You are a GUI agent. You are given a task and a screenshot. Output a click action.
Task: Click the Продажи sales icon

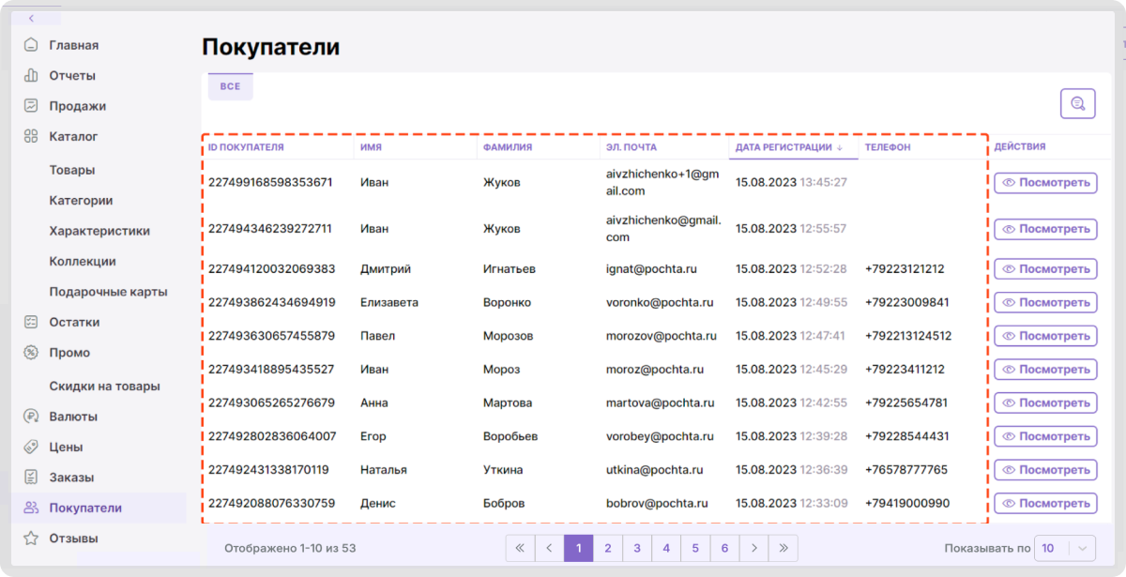pyautogui.click(x=31, y=106)
